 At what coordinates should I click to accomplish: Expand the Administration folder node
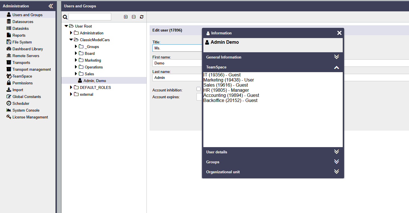tap(71, 33)
